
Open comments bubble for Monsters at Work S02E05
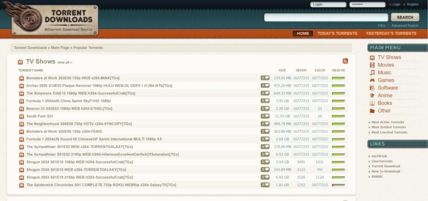click(x=265, y=78)
